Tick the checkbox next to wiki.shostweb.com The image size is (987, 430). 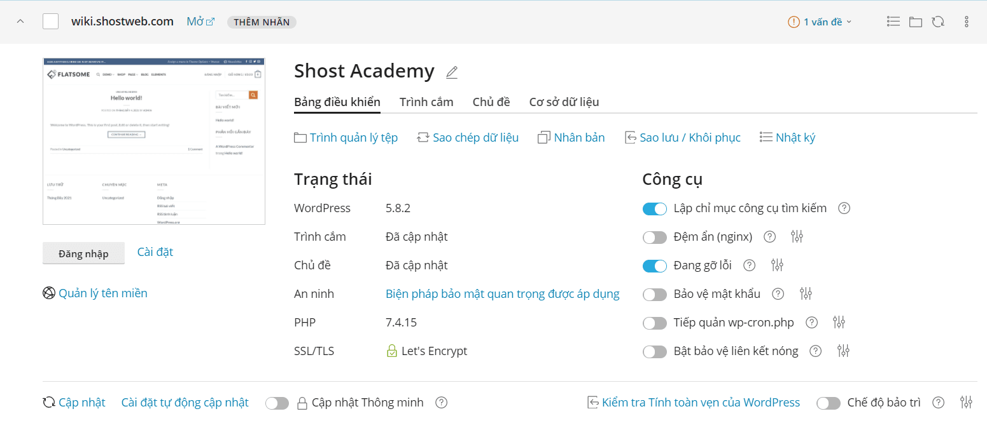50,20
